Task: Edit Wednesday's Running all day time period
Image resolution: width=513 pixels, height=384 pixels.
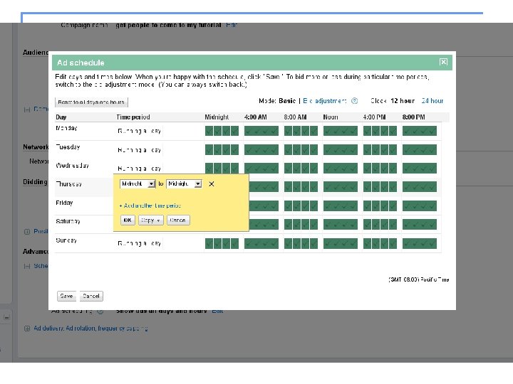Action: 140,169
